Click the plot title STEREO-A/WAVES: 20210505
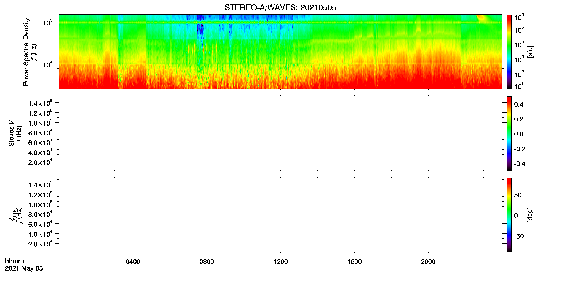This screenshot has width=561, height=289. (x=280, y=8)
